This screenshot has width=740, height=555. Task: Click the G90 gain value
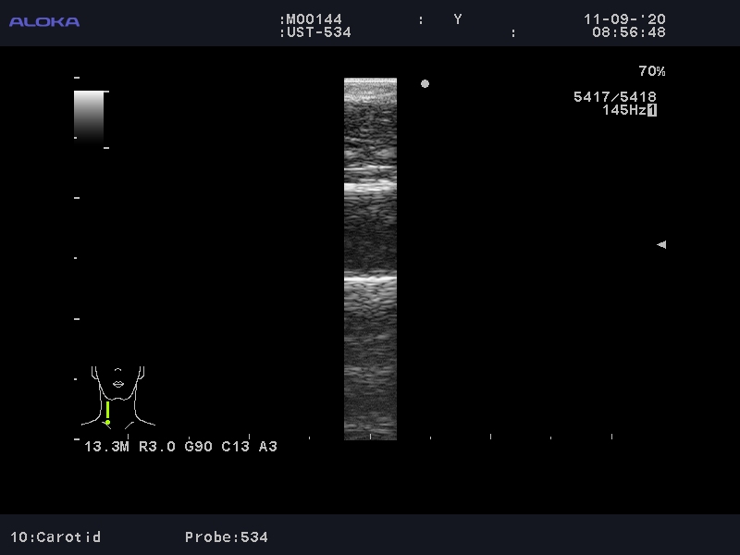198,447
